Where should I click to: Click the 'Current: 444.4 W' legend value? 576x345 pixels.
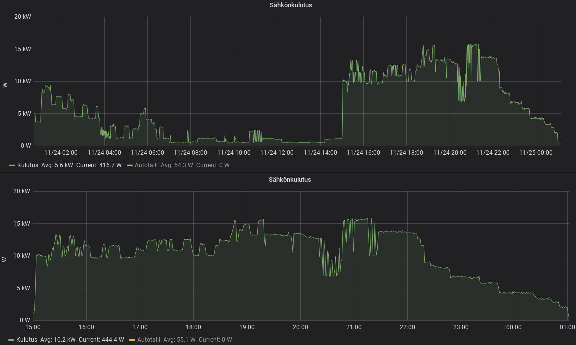click(102, 340)
